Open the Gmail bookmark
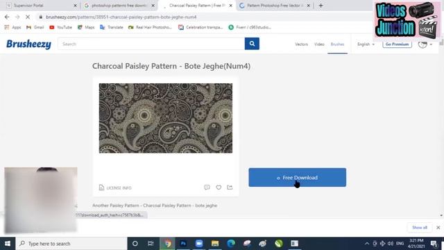The width and height of the screenshot is (444, 250). click(35, 27)
